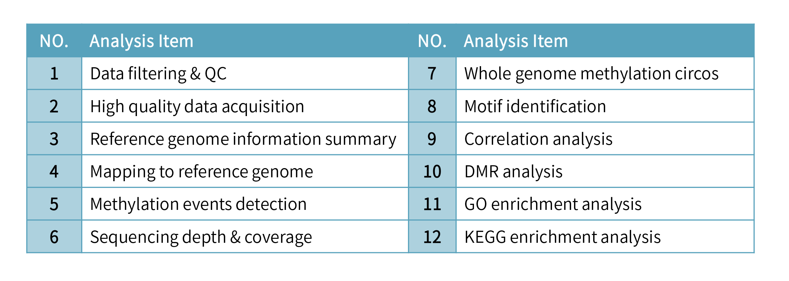This screenshot has width=789, height=281.
Task: Click 'Reference genome information summary' entry
Action: [243, 139]
